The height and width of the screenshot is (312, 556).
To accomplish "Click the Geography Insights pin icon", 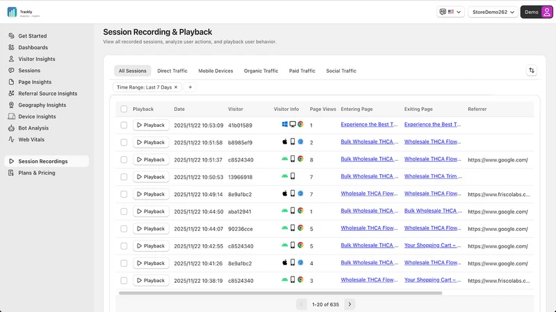I will [11, 105].
